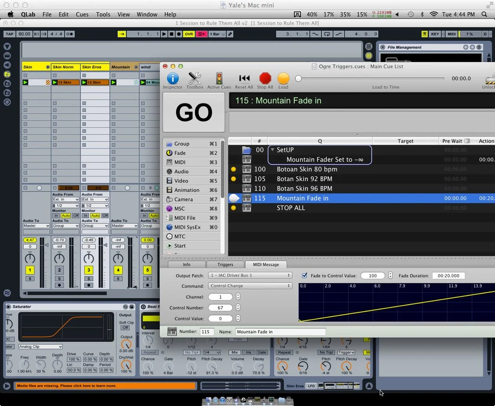Add an Audio cue from the toolbox
This screenshot has width=495, height=406.
tap(191, 171)
